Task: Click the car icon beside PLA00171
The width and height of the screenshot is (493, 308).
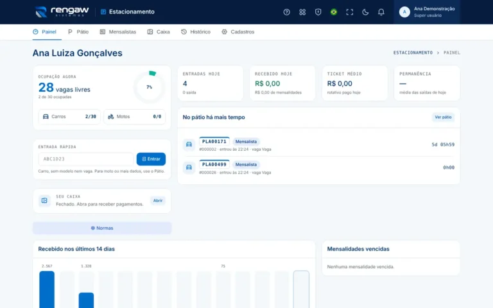Action: pyautogui.click(x=189, y=144)
